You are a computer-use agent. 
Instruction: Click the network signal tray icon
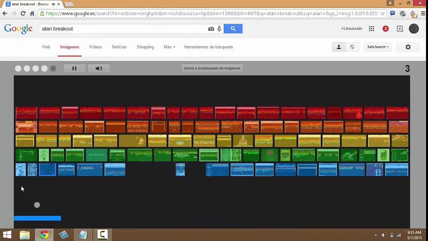coord(399,235)
